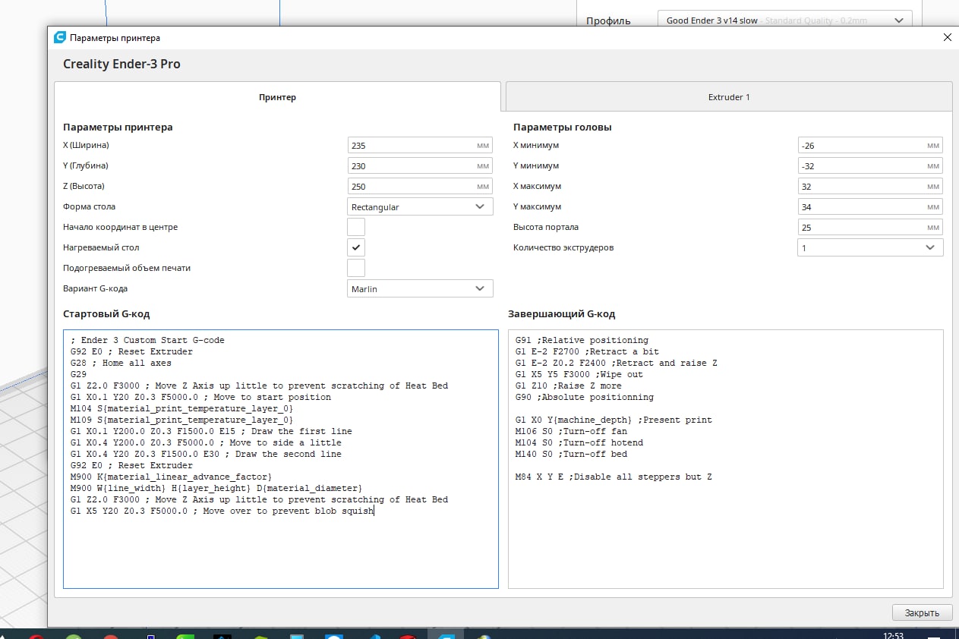Screen dimensions: 959x639
Task: Switch to the 'Extruder 1' tab
Action: 729,97
